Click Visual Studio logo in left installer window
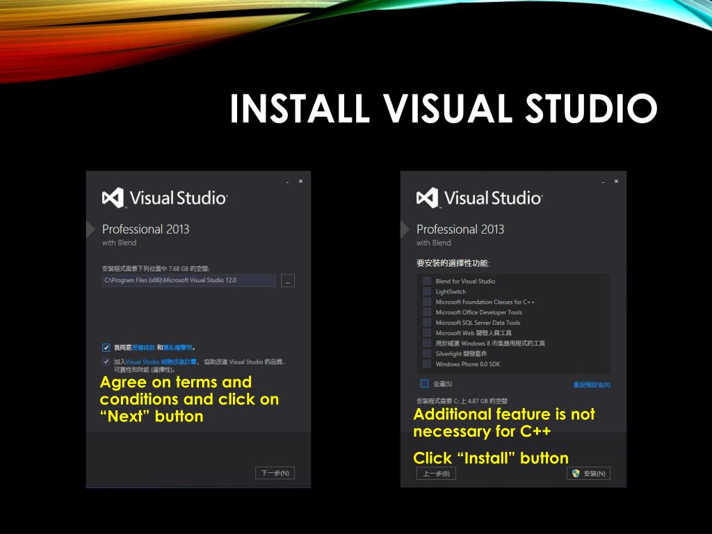This screenshot has height=534, width=712. point(164,198)
